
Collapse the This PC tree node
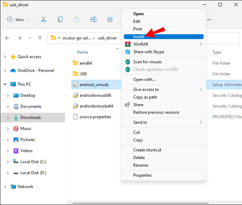coord(5,84)
